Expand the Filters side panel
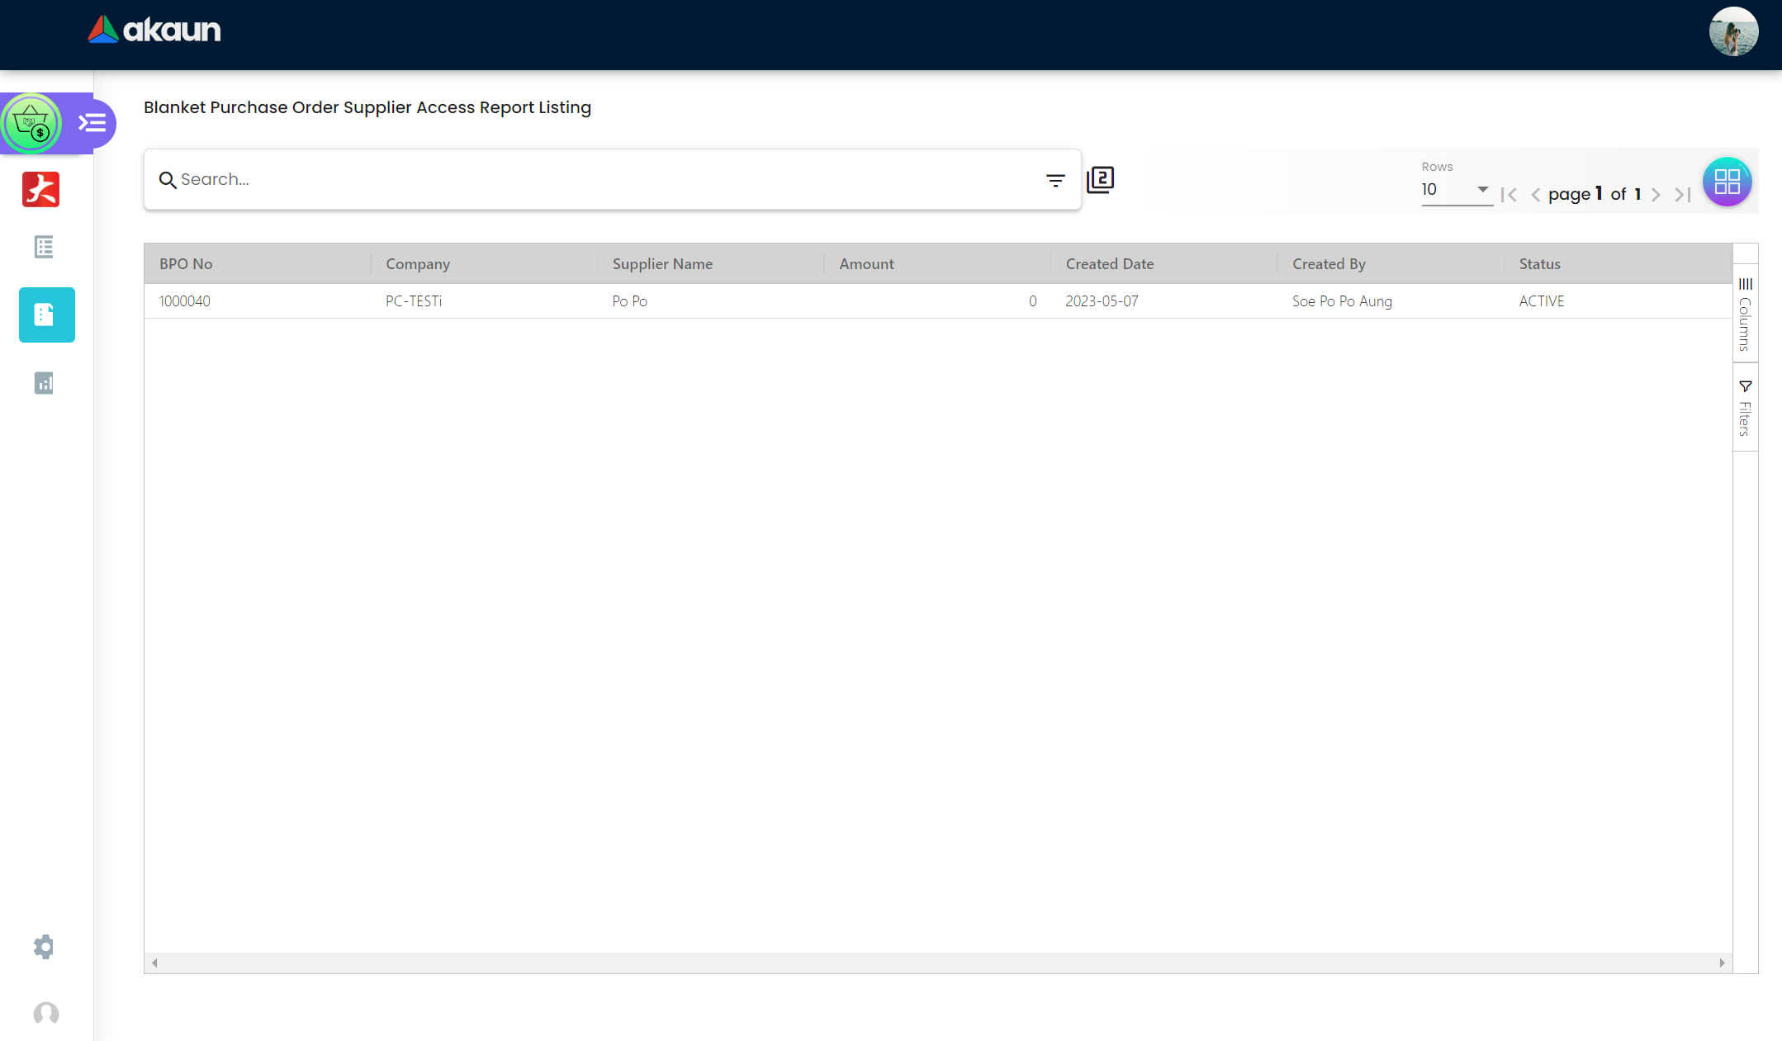This screenshot has width=1782, height=1041. pos(1745,408)
